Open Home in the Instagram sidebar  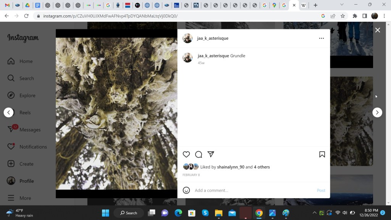[26, 61]
